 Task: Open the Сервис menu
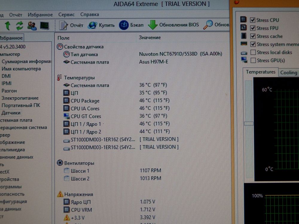[x=66, y=14]
